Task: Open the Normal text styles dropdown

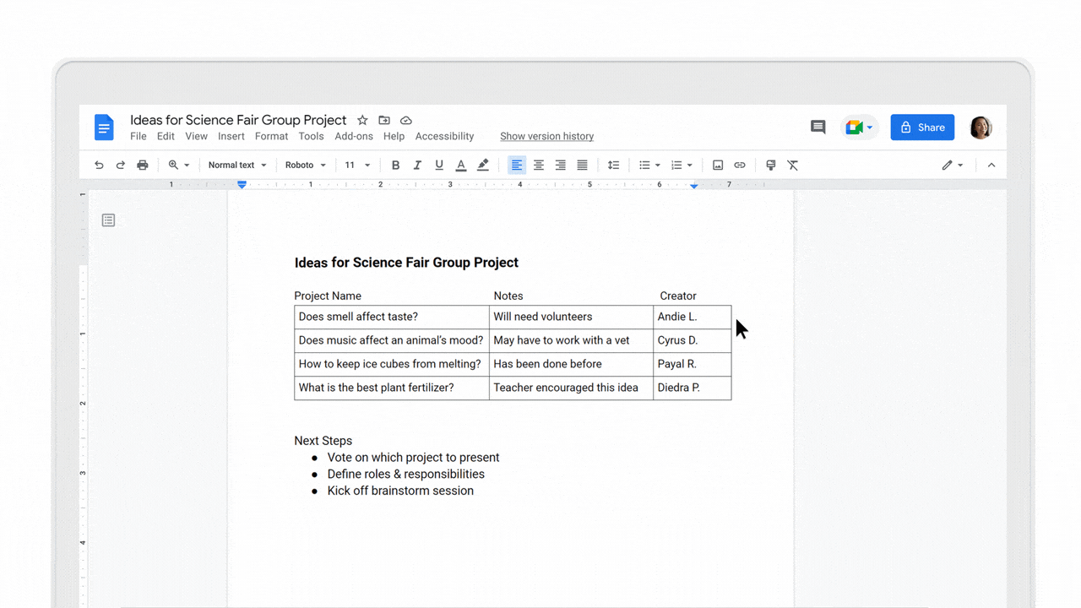Action: (237, 165)
